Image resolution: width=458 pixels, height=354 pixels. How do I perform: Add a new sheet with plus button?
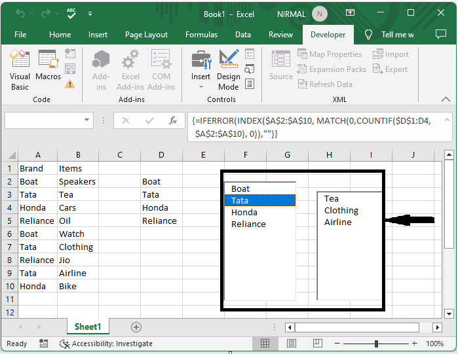(x=136, y=327)
